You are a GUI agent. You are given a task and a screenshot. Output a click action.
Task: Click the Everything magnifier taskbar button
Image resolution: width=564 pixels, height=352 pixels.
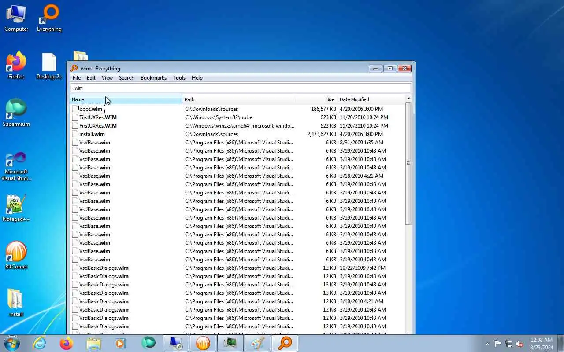285,343
